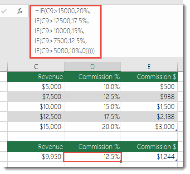Select the $1,244 commission cell
The image size is (190, 174).
click(149, 157)
